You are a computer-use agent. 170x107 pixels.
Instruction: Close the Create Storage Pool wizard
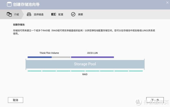click(167, 3)
